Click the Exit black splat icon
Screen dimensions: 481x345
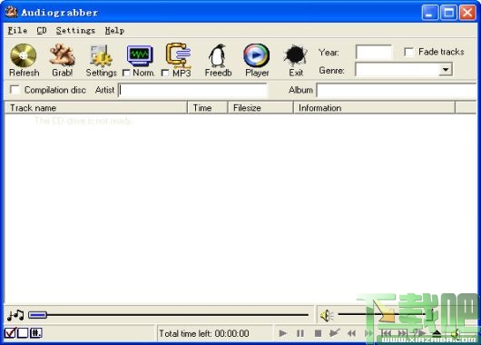295,55
